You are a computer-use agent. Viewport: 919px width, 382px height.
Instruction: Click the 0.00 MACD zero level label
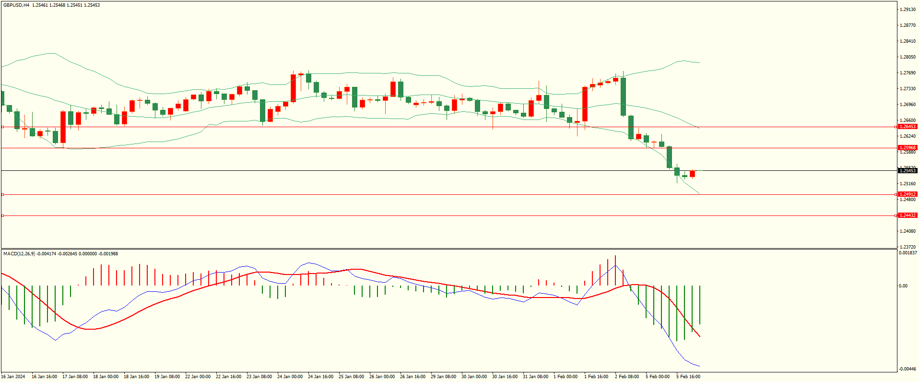point(903,286)
